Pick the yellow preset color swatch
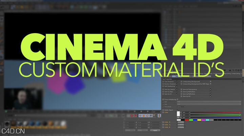Image resolution: width=244 pixels, height=136 pixels. click(199, 120)
